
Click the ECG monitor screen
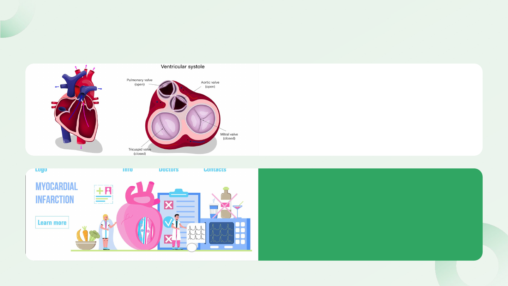[x=221, y=233]
